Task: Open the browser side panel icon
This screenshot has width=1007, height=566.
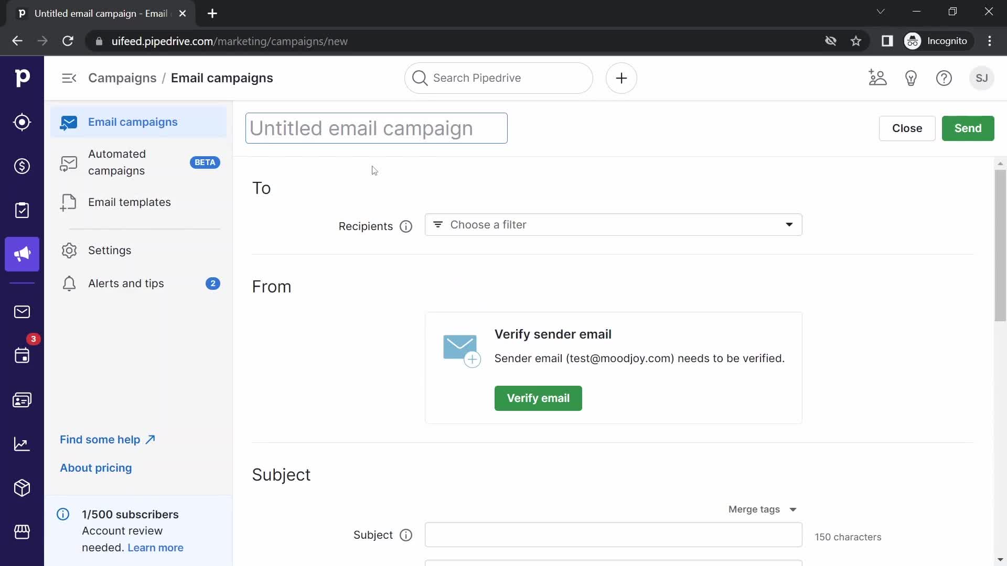Action: tap(887, 41)
